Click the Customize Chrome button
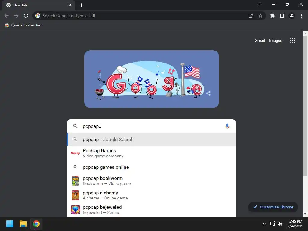This screenshot has width=308, height=231. click(x=273, y=207)
